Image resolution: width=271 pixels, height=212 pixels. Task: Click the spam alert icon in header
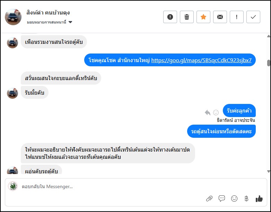[x=170, y=17]
